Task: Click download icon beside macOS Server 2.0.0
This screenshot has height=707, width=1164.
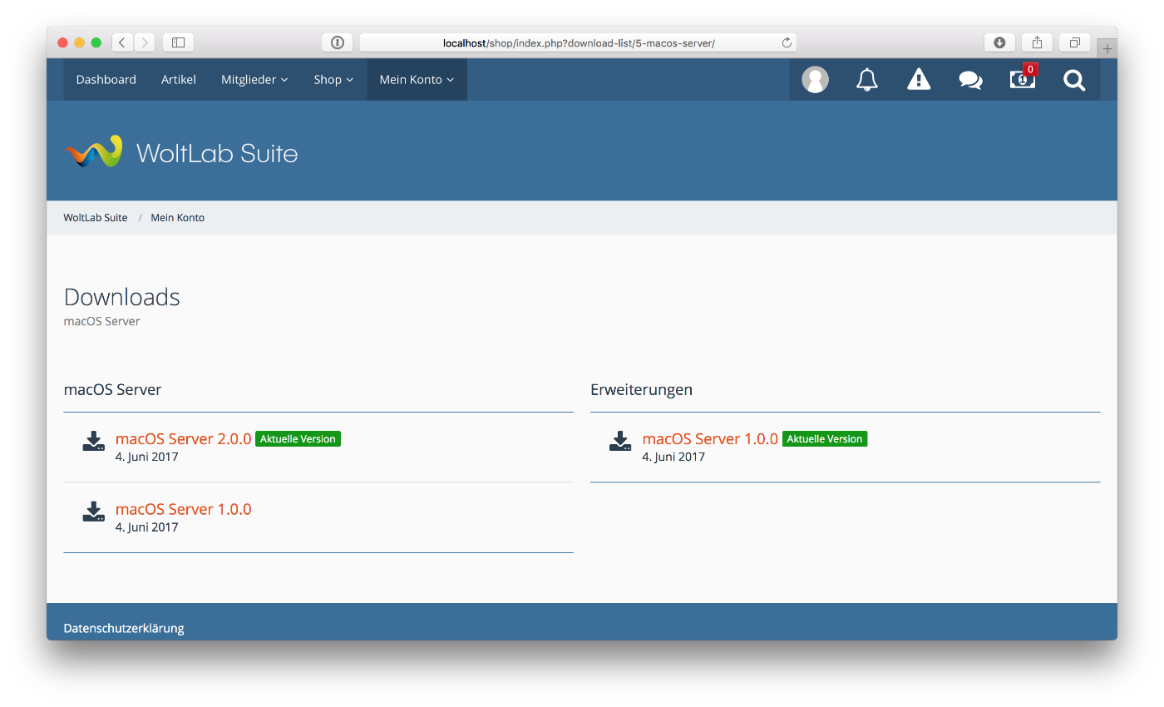Action: tap(94, 442)
